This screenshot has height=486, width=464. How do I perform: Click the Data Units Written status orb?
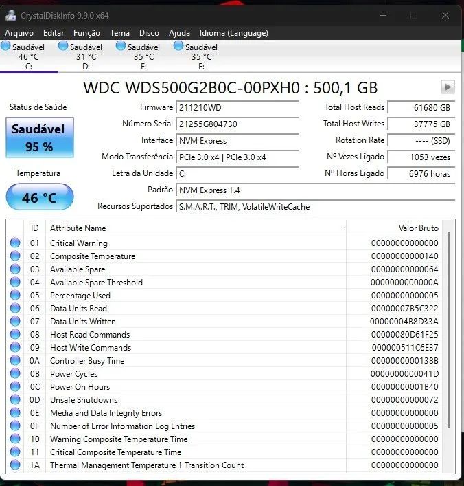(15, 321)
